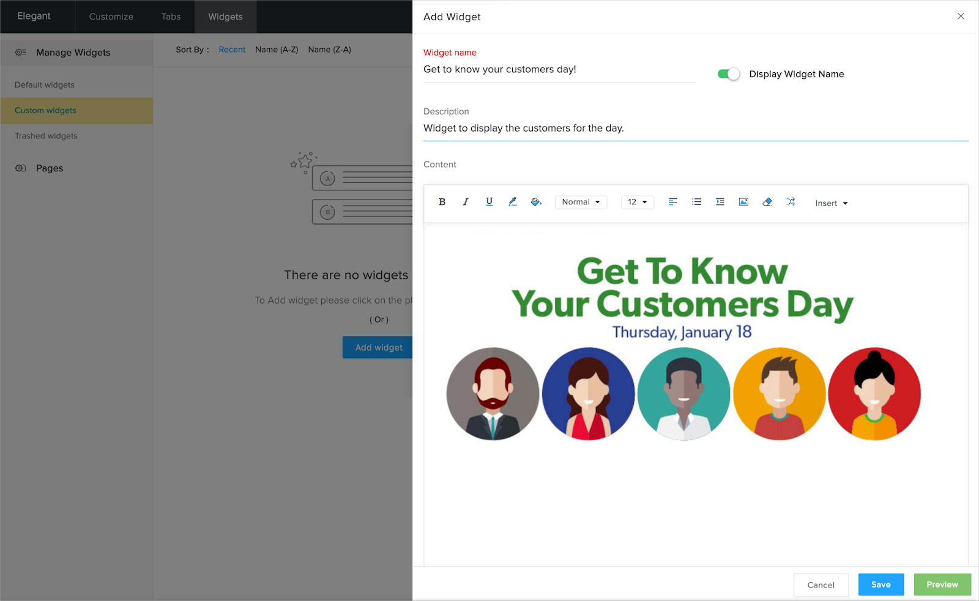979x601 pixels.
Task: Save the new widget
Action: point(880,584)
